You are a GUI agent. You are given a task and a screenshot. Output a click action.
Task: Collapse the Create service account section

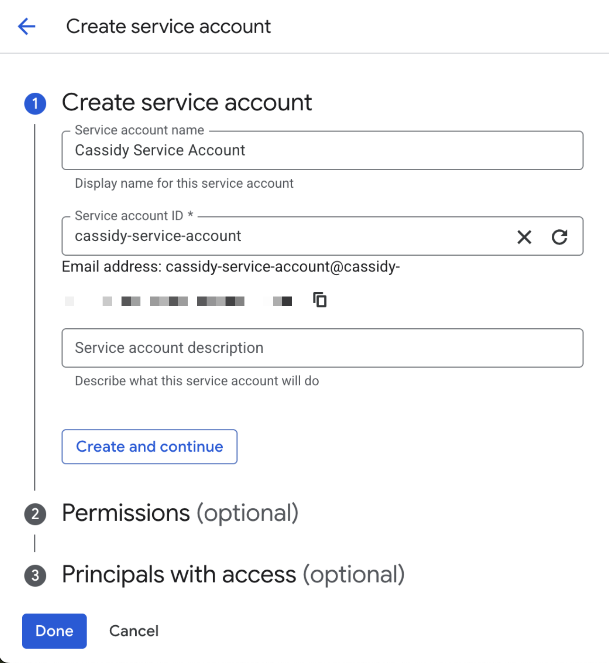187,103
